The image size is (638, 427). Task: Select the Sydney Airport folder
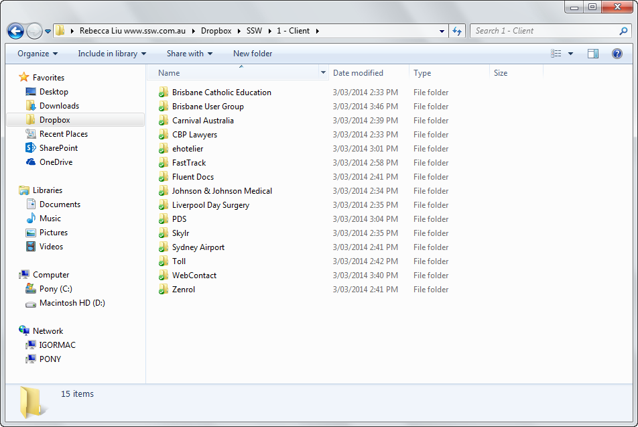click(x=198, y=247)
